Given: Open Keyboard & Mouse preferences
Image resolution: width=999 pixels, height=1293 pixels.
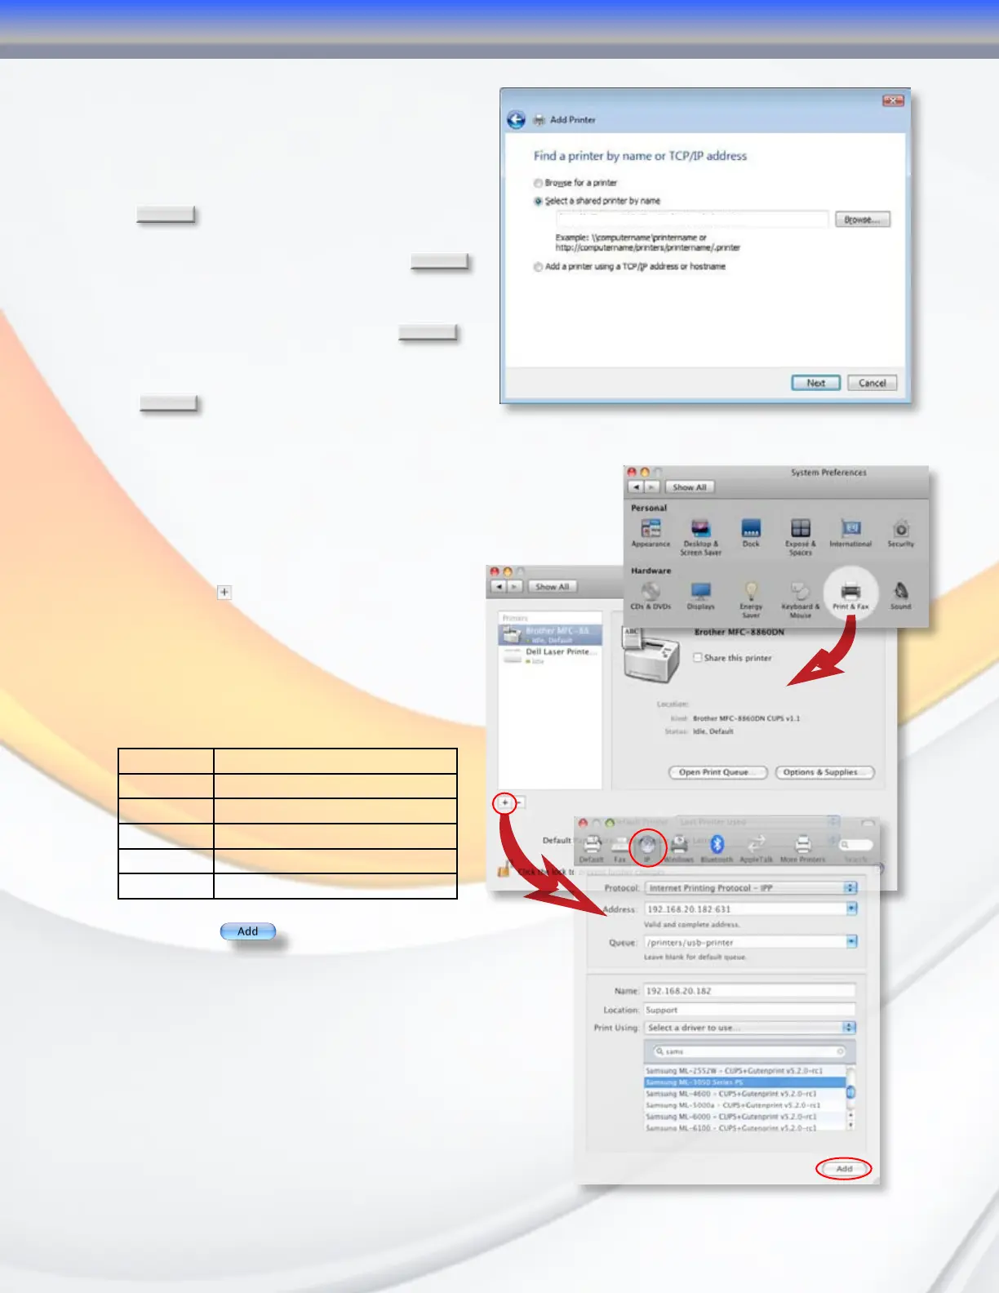Looking at the screenshot, I should tap(801, 600).
